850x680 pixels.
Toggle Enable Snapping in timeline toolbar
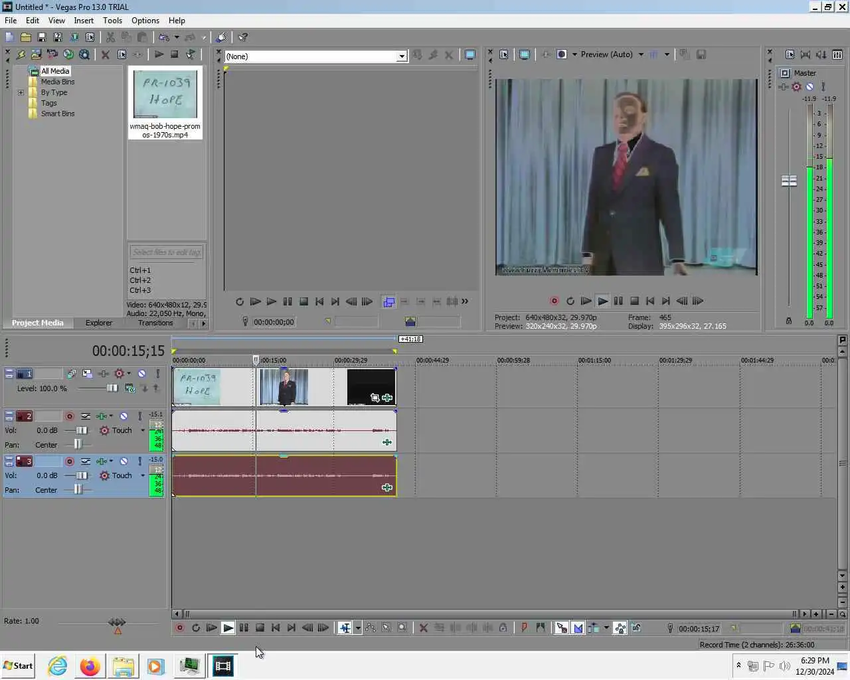click(561, 628)
